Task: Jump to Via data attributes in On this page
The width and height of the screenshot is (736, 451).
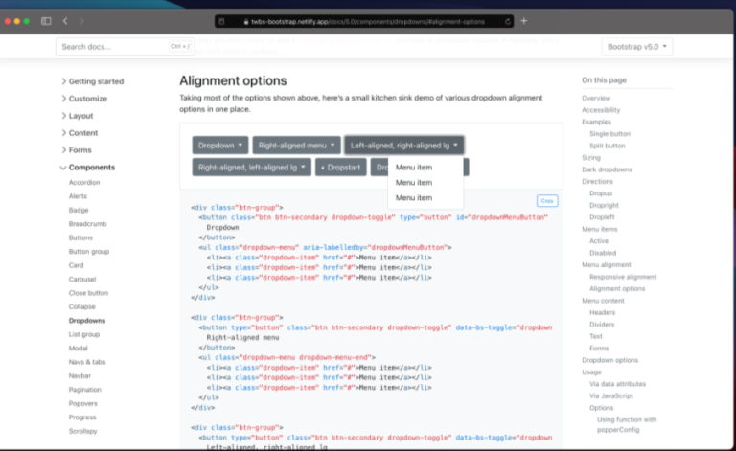Action: (618, 384)
